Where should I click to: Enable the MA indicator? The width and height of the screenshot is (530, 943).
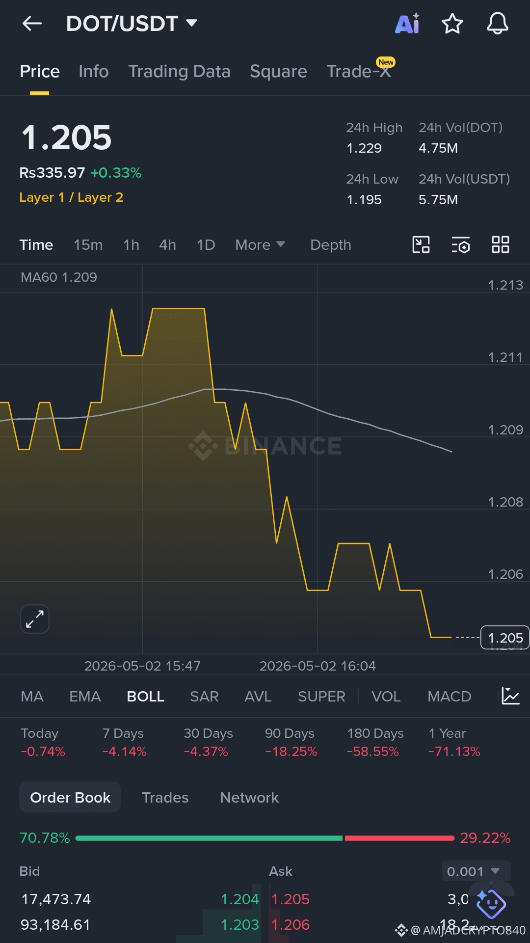click(32, 696)
